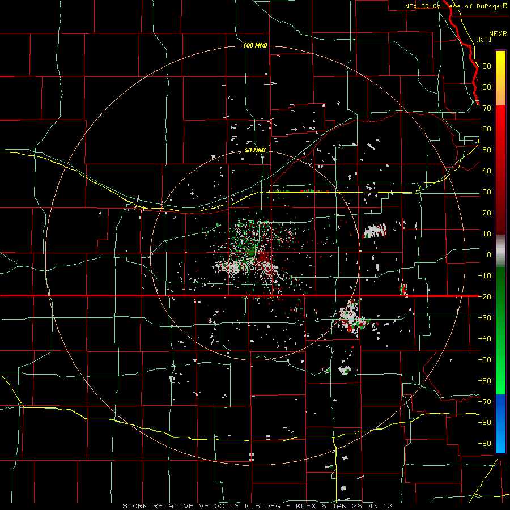Click the -30 value on the velocity scale
The image size is (510, 510).
[x=484, y=318]
